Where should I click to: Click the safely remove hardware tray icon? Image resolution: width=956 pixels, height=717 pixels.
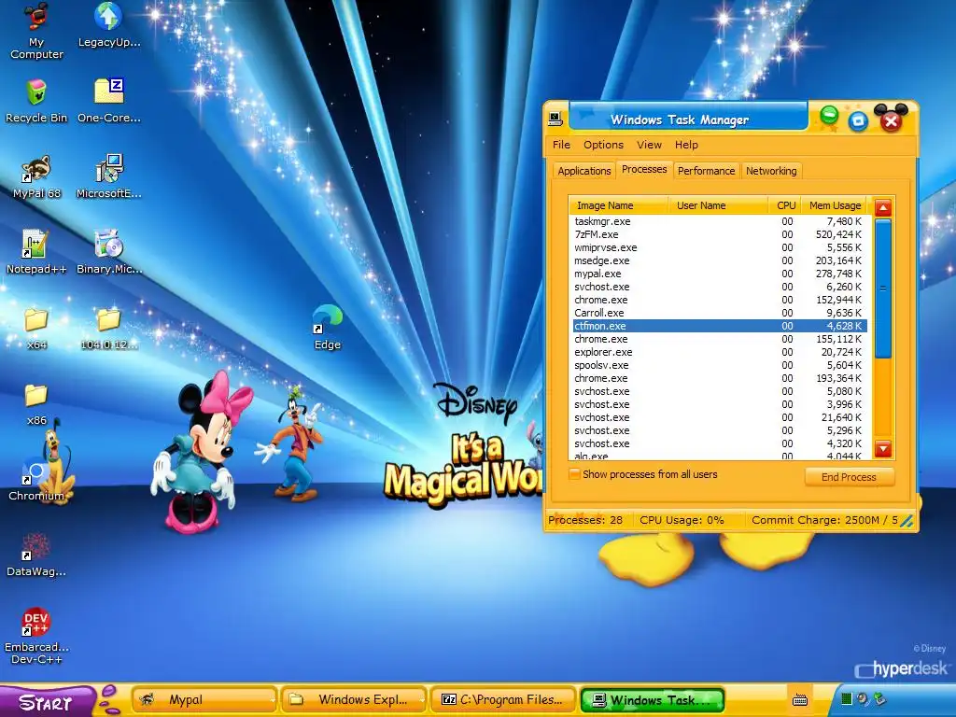point(879,698)
